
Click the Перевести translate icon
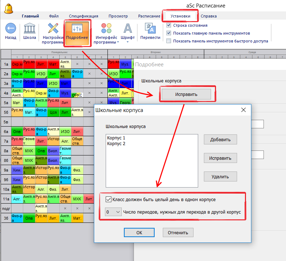pyautogui.click(x=150, y=29)
